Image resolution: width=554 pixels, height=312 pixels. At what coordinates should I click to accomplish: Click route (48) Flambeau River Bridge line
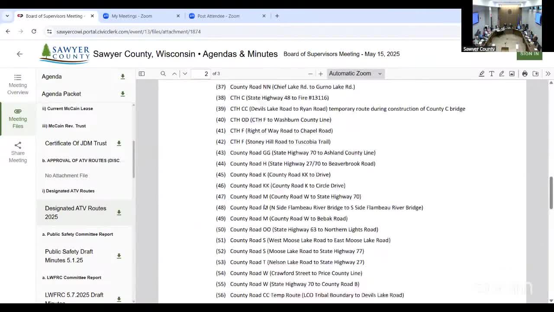pos(319,208)
